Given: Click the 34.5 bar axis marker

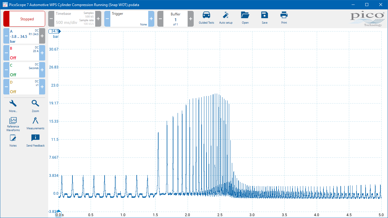Looking at the screenshot, I should pyautogui.click(x=55, y=31).
